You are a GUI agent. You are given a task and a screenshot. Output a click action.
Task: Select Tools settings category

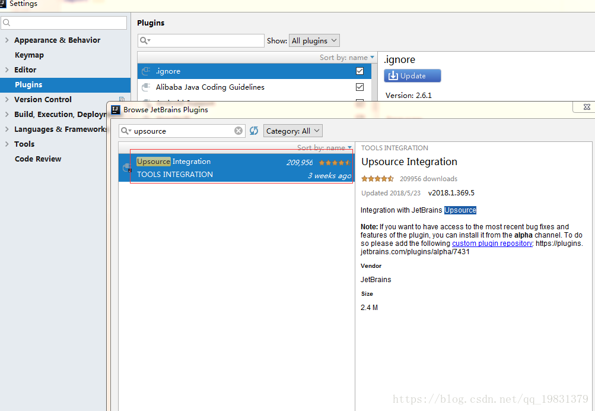click(24, 144)
